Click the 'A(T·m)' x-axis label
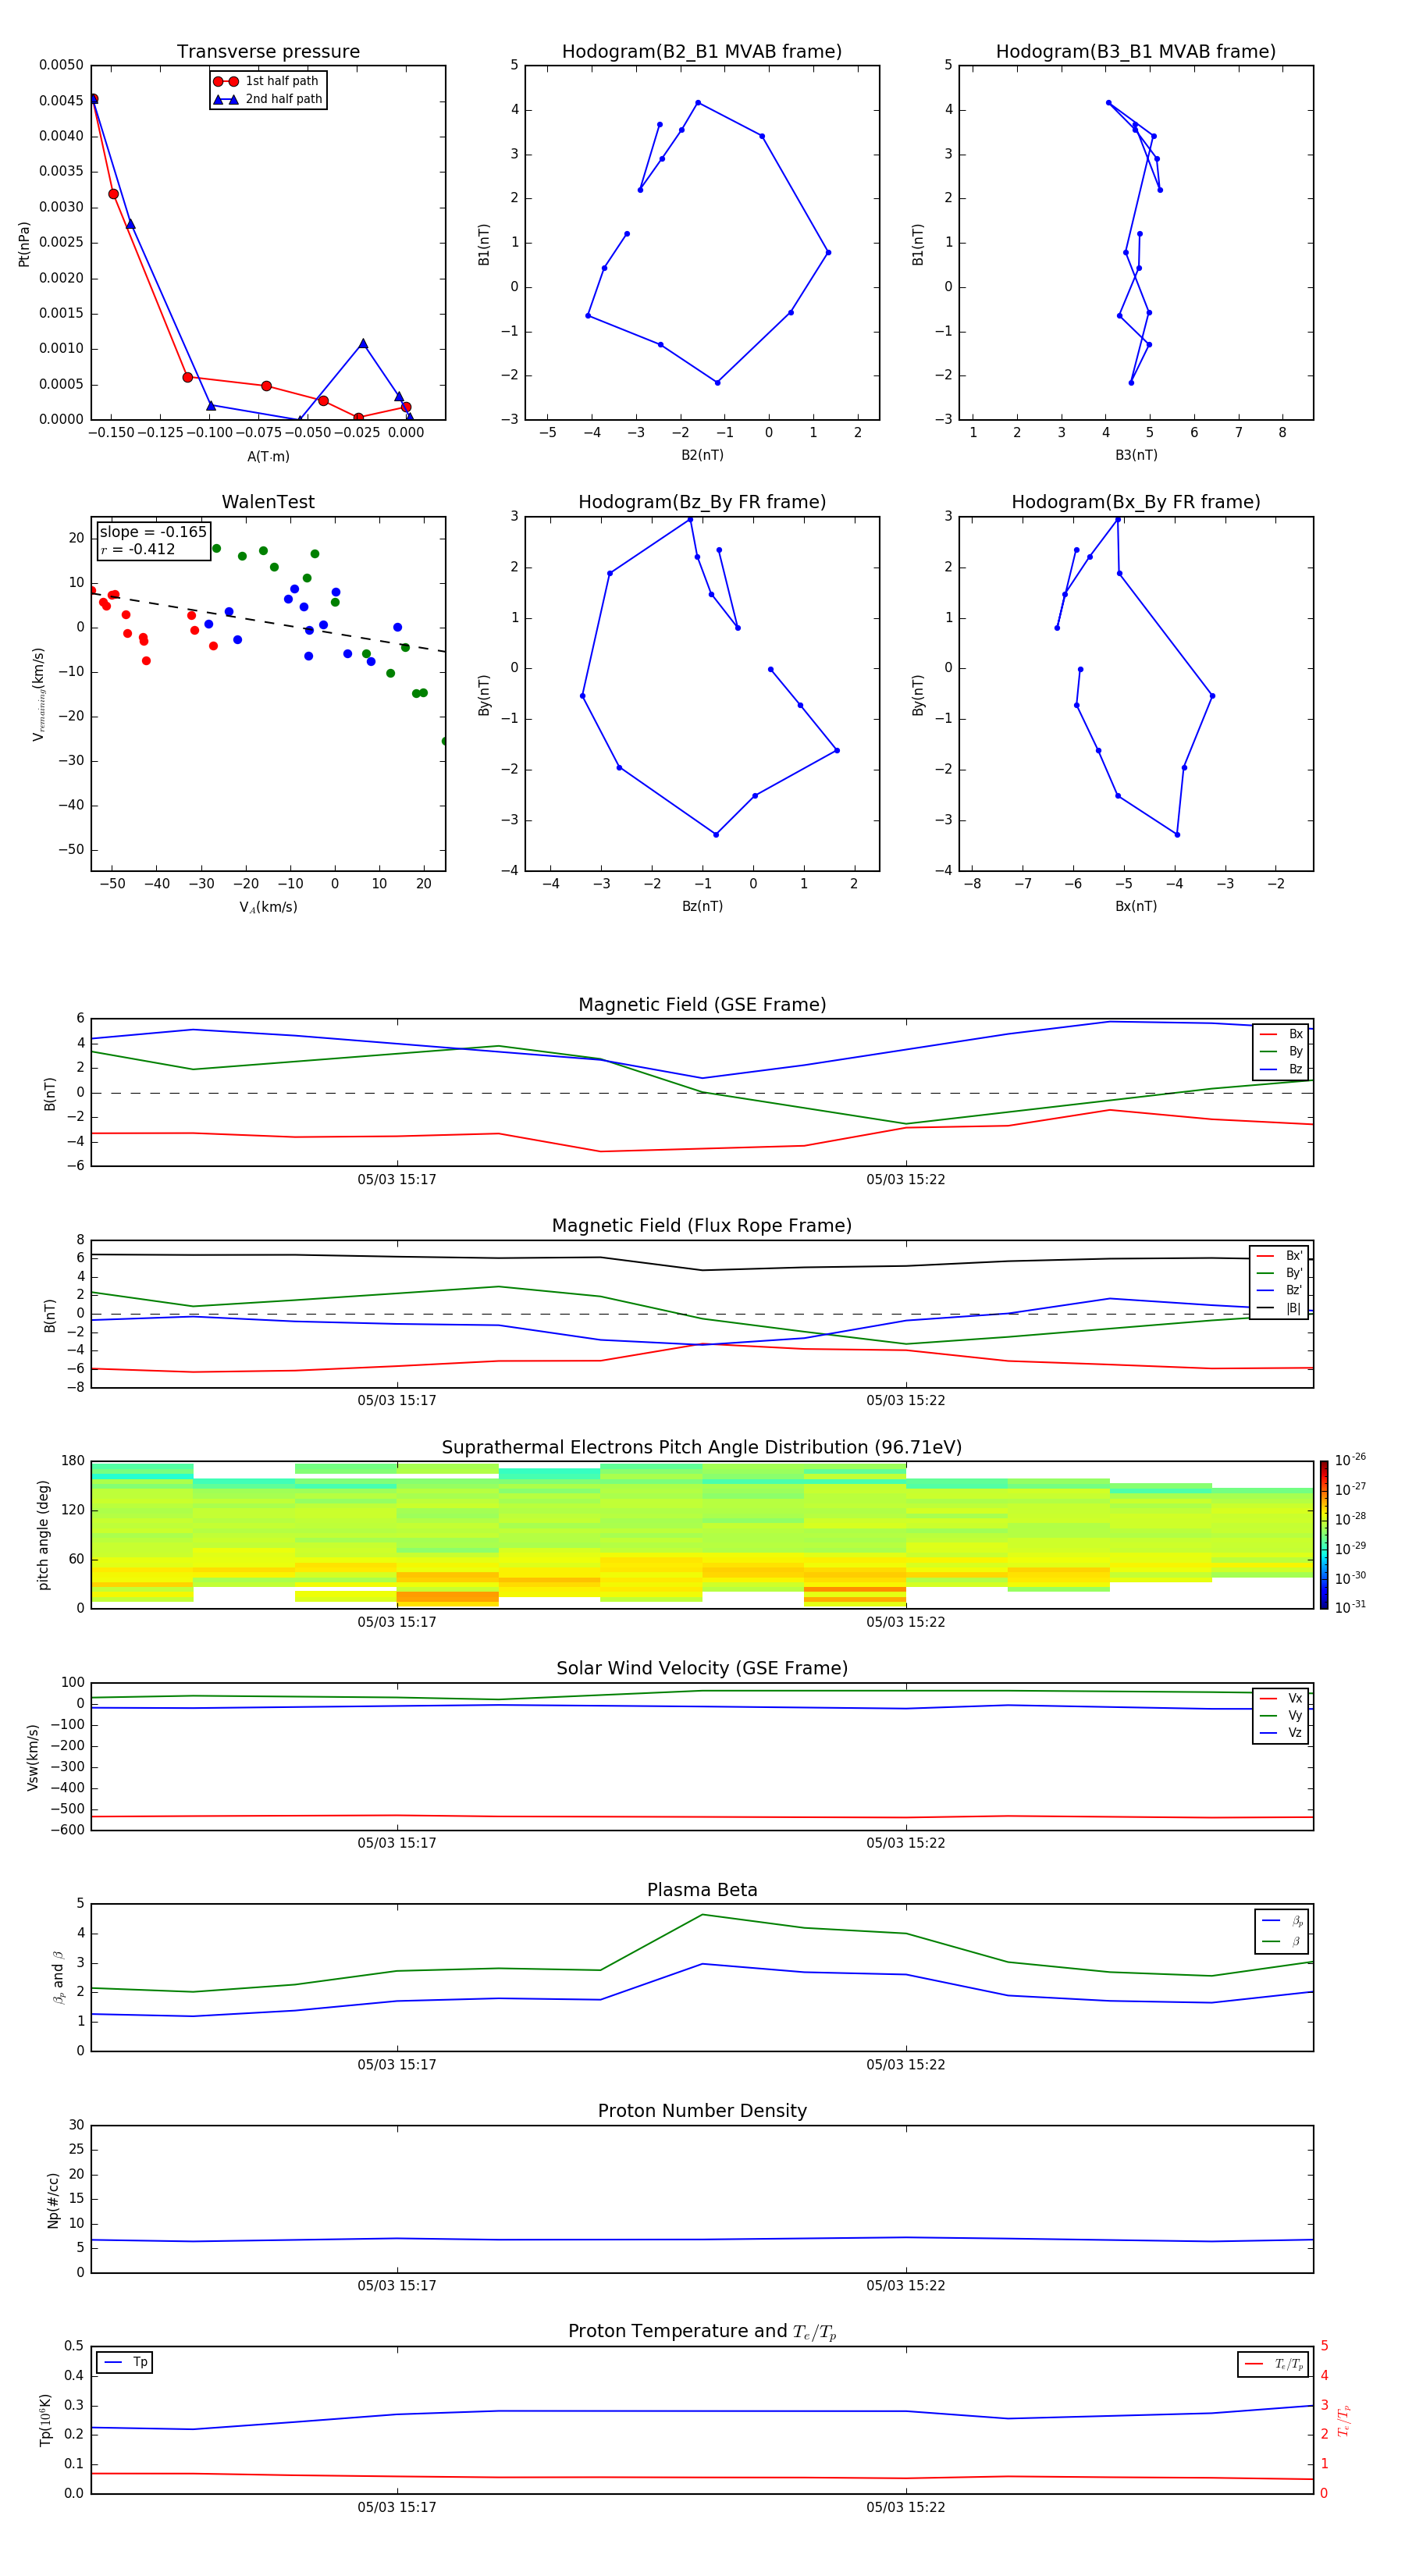Viewport: 1405px width, 2576px height. [x=268, y=456]
